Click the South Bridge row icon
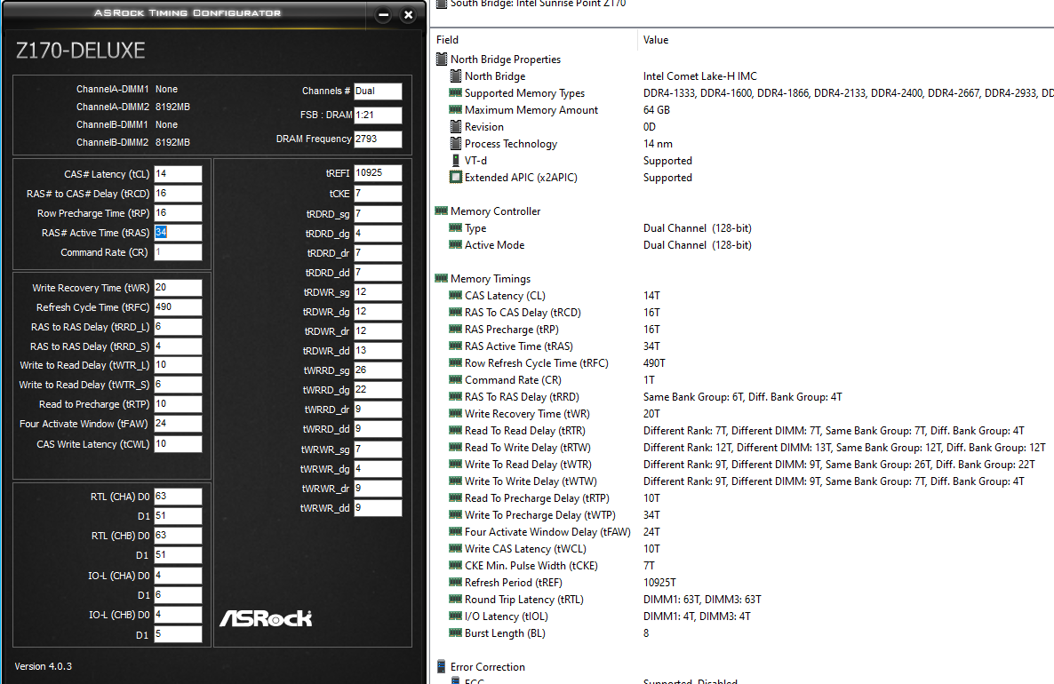Viewport: 1054px width, 684px height. pos(442,4)
